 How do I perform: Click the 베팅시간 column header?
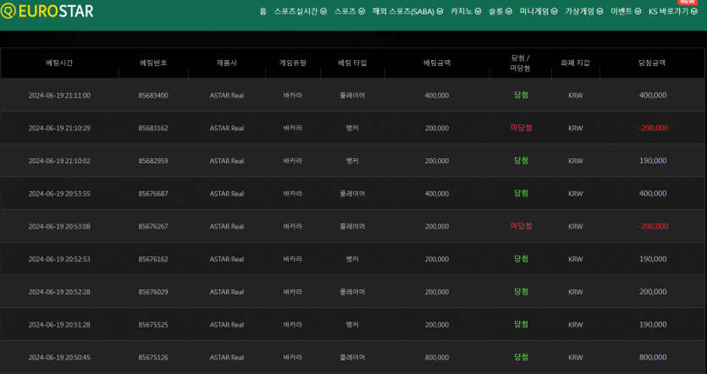59,63
